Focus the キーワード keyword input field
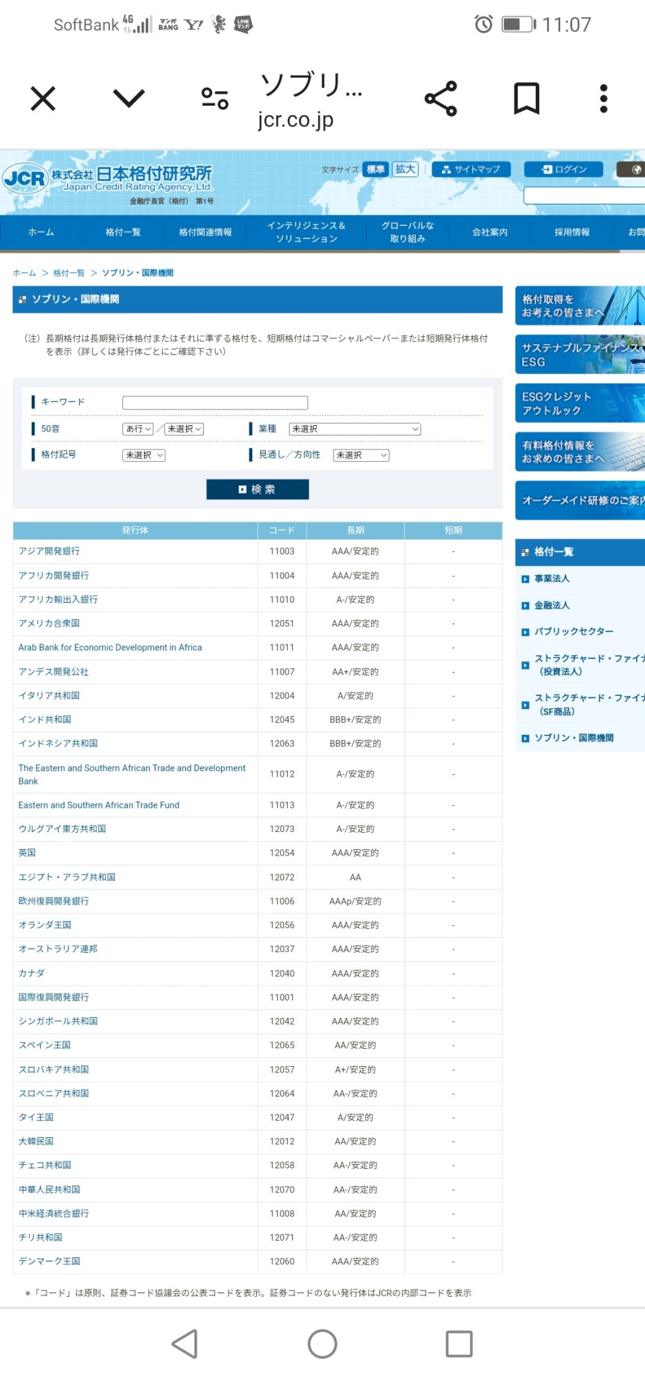 [x=215, y=402]
